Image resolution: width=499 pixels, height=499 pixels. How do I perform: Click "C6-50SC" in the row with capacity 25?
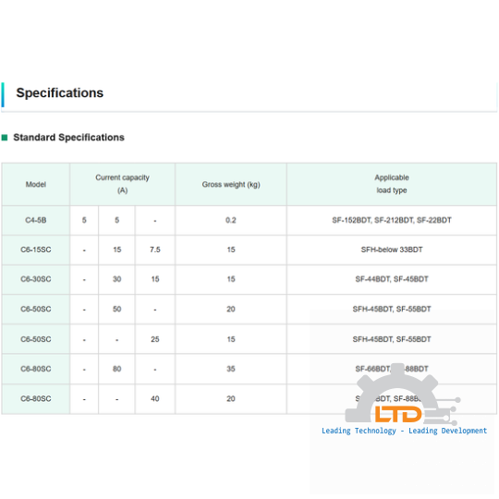coord(36,339)
